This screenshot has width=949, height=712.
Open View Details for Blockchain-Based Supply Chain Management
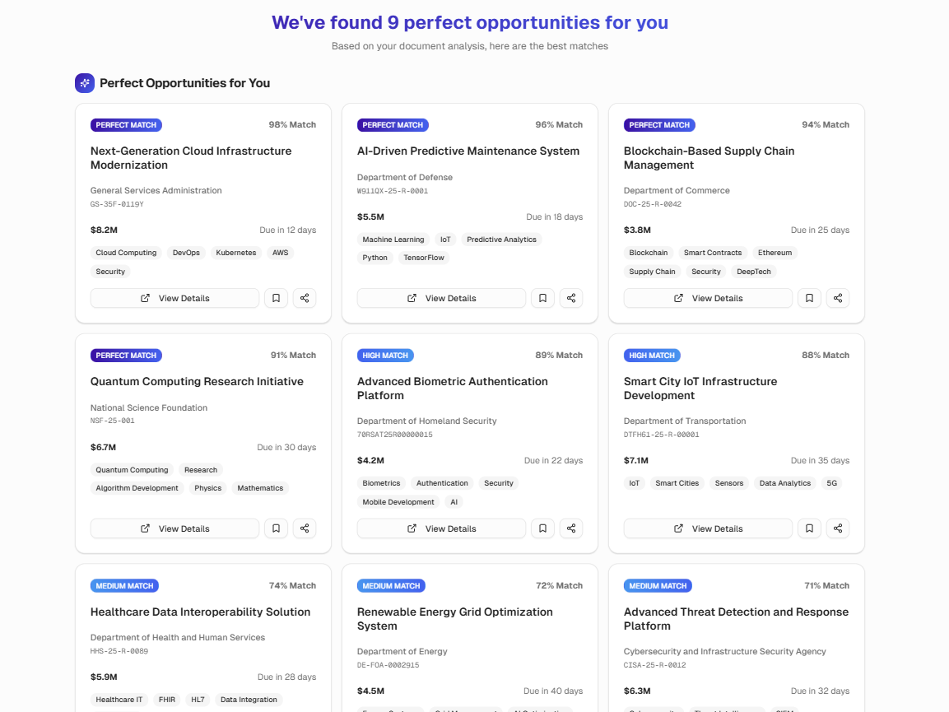click(x=708, y=297)
